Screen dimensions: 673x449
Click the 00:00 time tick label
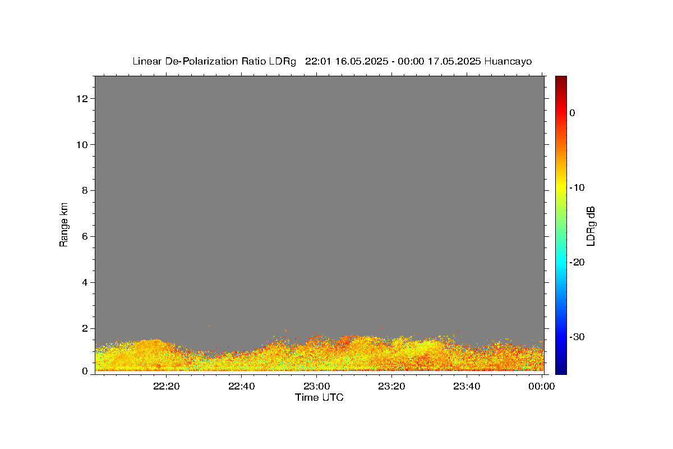541,386
